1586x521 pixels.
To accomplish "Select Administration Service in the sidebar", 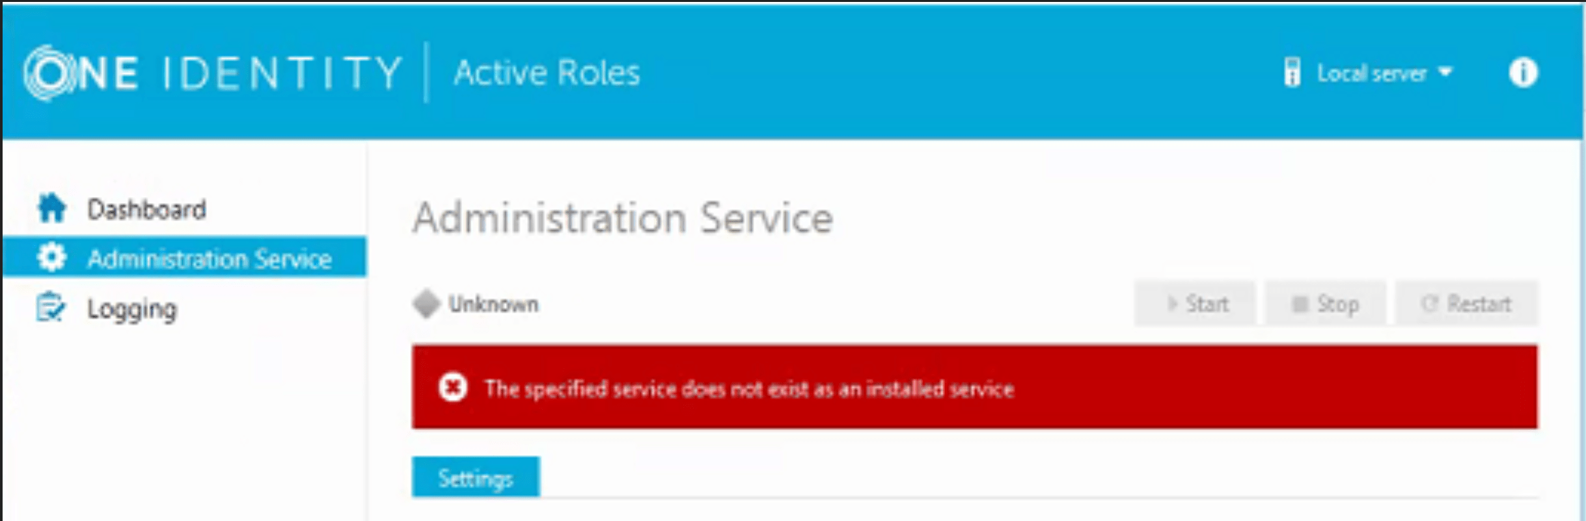I will pos(208,256).
